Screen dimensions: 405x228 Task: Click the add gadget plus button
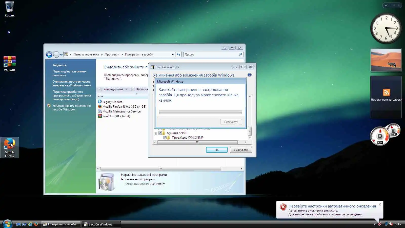pyautogui.click(x=386, y=5)
